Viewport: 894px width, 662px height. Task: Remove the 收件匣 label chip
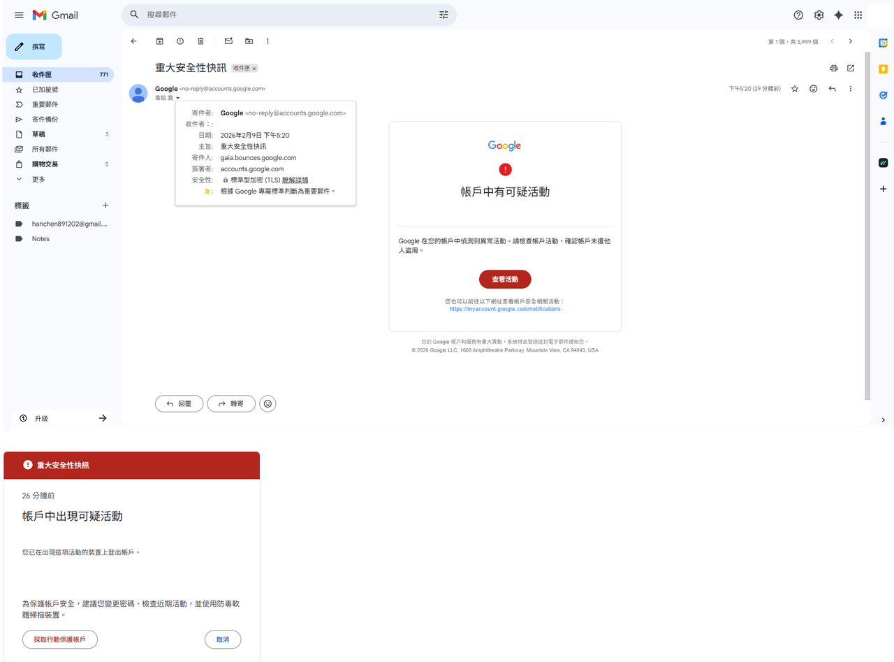pos(254,69)
